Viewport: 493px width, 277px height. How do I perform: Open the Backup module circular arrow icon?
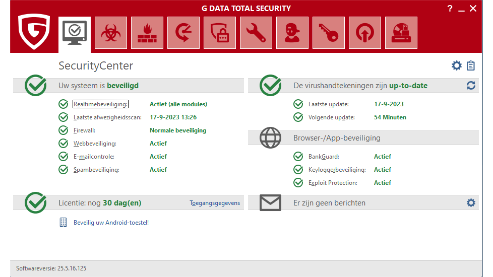183,33
